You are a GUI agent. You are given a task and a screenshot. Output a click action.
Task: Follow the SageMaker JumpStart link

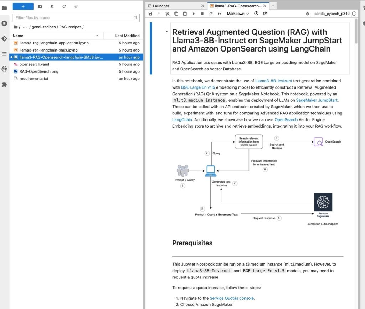(317, 100)
